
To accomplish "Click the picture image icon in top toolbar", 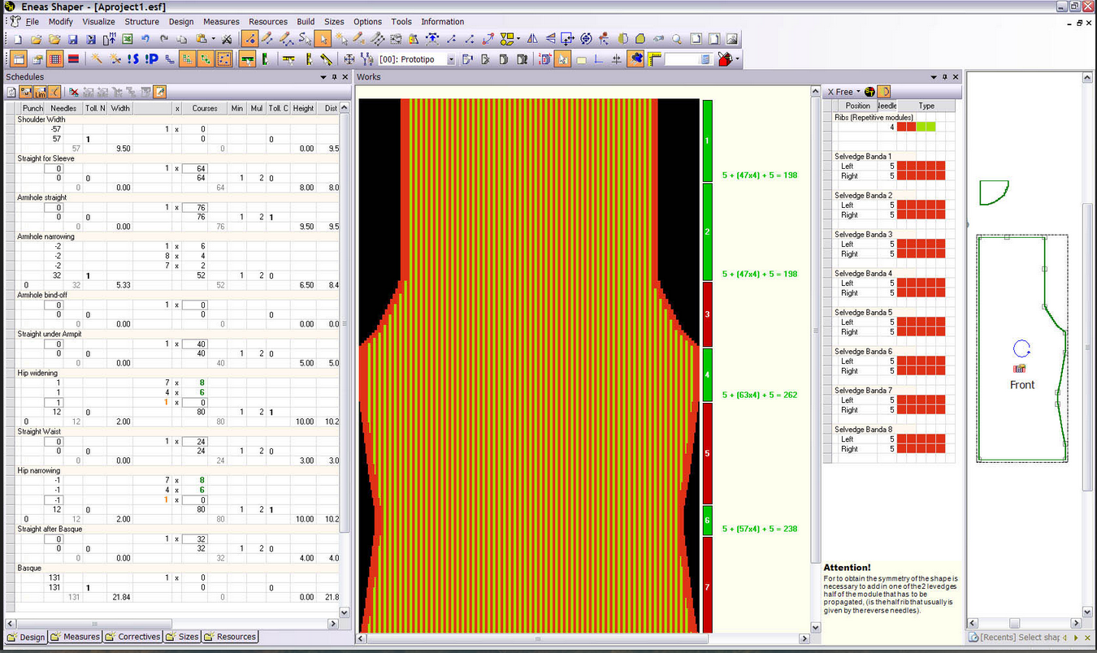I will click(732, 39).
